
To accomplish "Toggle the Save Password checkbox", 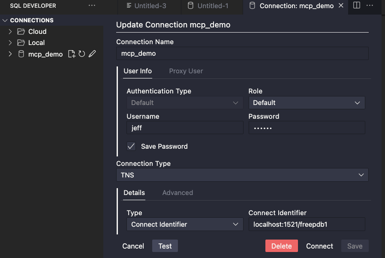I will (x=131, y=146).
